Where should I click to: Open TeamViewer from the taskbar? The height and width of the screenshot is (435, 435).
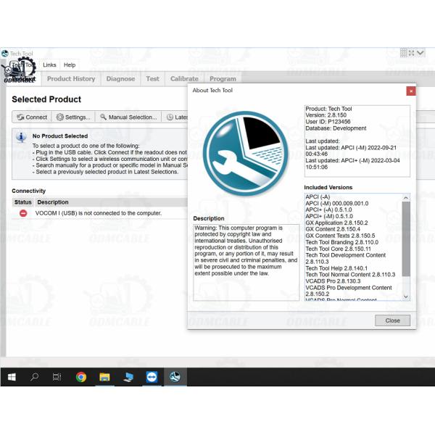151,377
